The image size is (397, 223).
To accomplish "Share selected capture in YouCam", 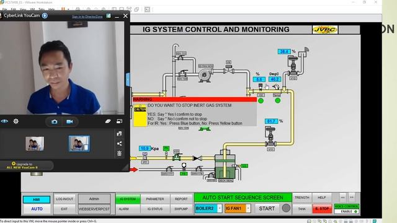I will [119, 144].
